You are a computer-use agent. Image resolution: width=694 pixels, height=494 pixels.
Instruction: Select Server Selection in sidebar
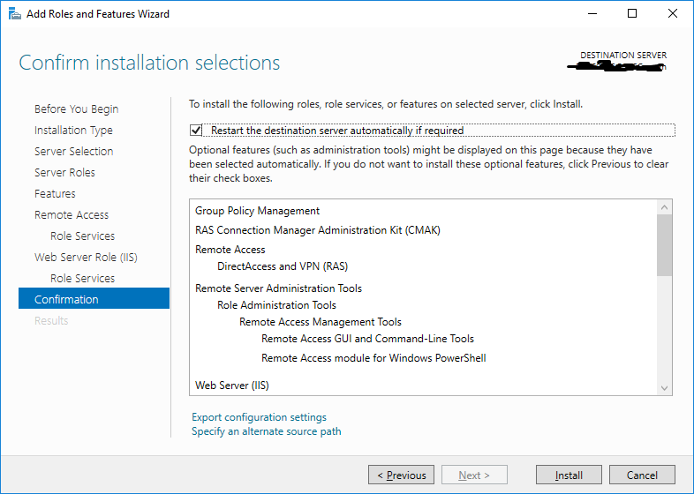point(73,152)
